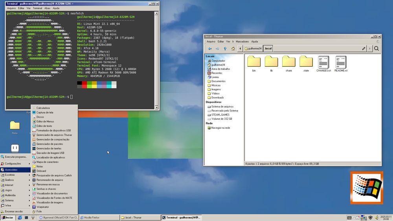The width and height of the screenshot is (393, 221).
Task: Open Marcadores menu in Thunar
Action: [242, 42]
